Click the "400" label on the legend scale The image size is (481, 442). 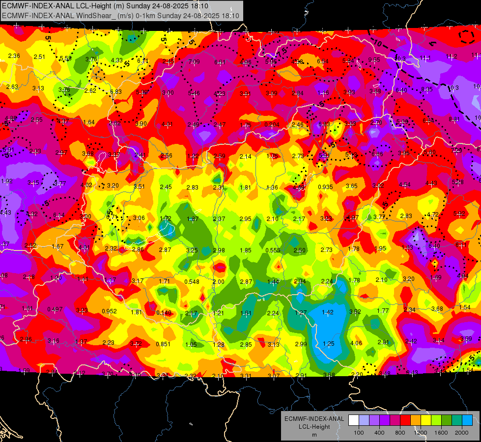[379, 433]
